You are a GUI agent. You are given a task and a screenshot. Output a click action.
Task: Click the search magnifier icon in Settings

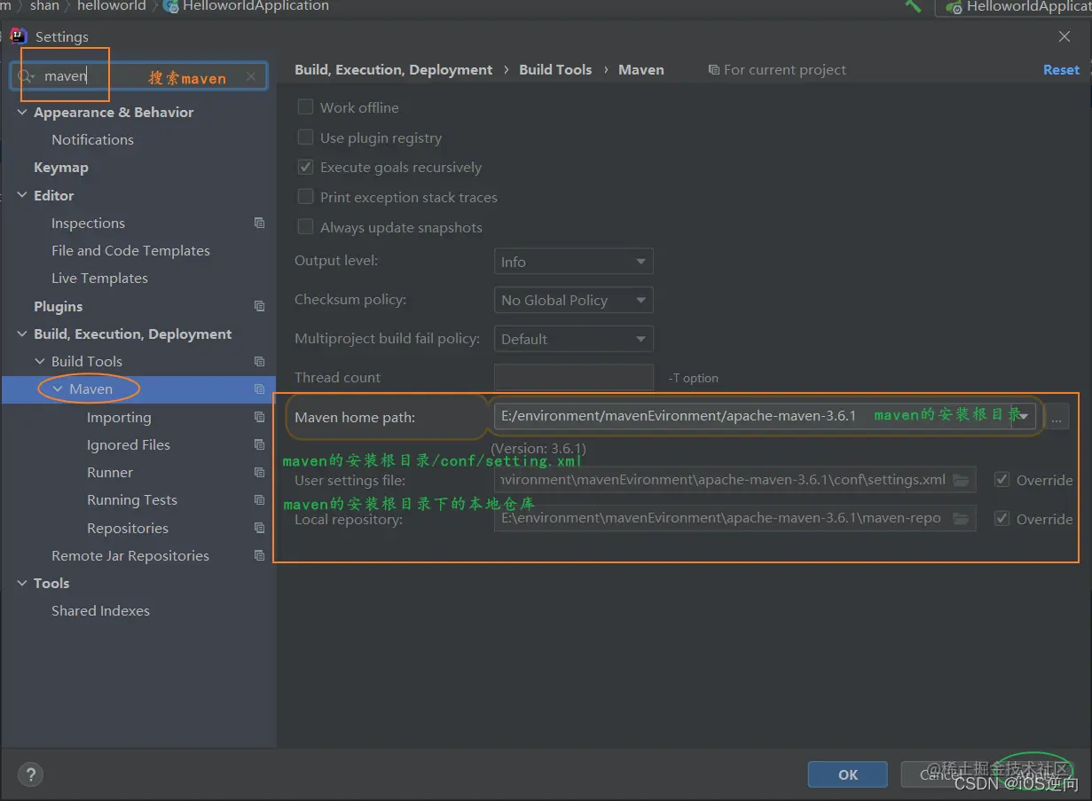(x=27, y=77)
